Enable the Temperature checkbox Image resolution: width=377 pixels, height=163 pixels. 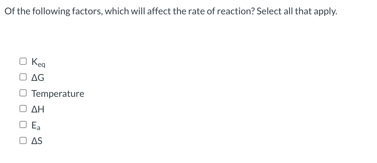pyautogui.click(x=23, y=93)
